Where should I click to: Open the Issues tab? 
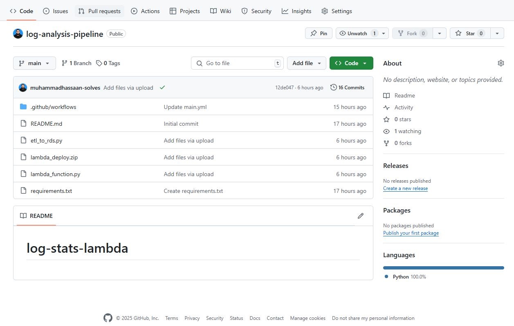tap(56, 11)
